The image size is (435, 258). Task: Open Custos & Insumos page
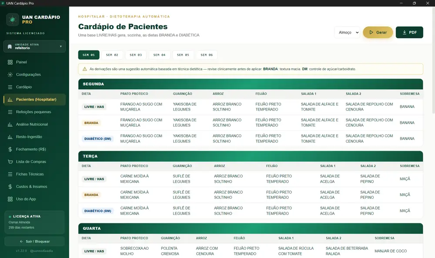coord(35,187)
